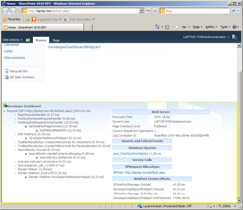The image size is (243, 210).
Task: Click the Database Queries section header
Action: 142,148
